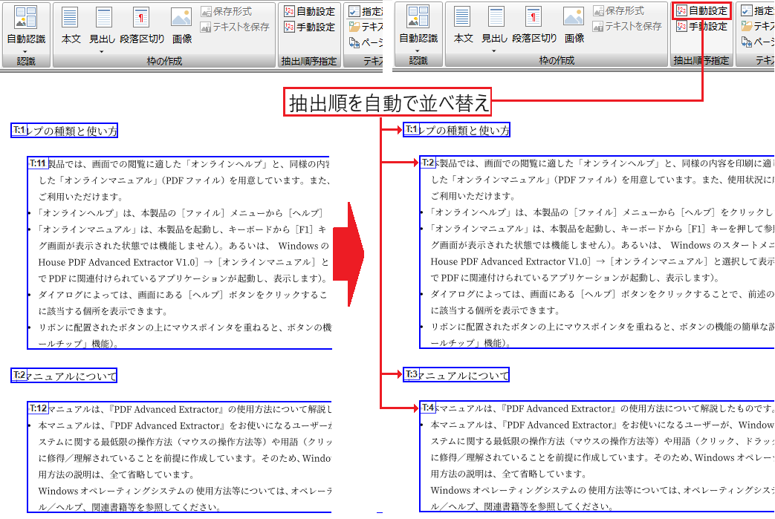Select 本文 frame tool in left ribbon
Screen dimensions: 775x519
(x=71, y=20)
